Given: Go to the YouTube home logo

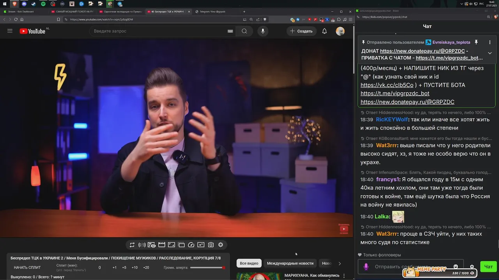Looking at the screenshot, I should [33, 31].
